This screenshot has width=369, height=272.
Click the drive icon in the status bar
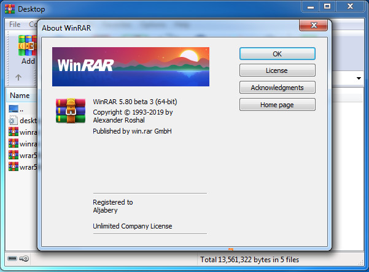12,259
